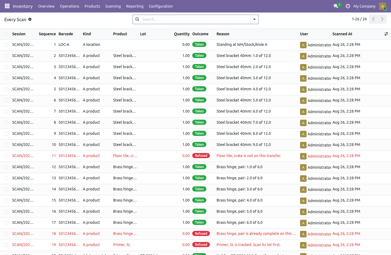
Task: Sort by the Scanned At column header
Action: pos(342,34)
